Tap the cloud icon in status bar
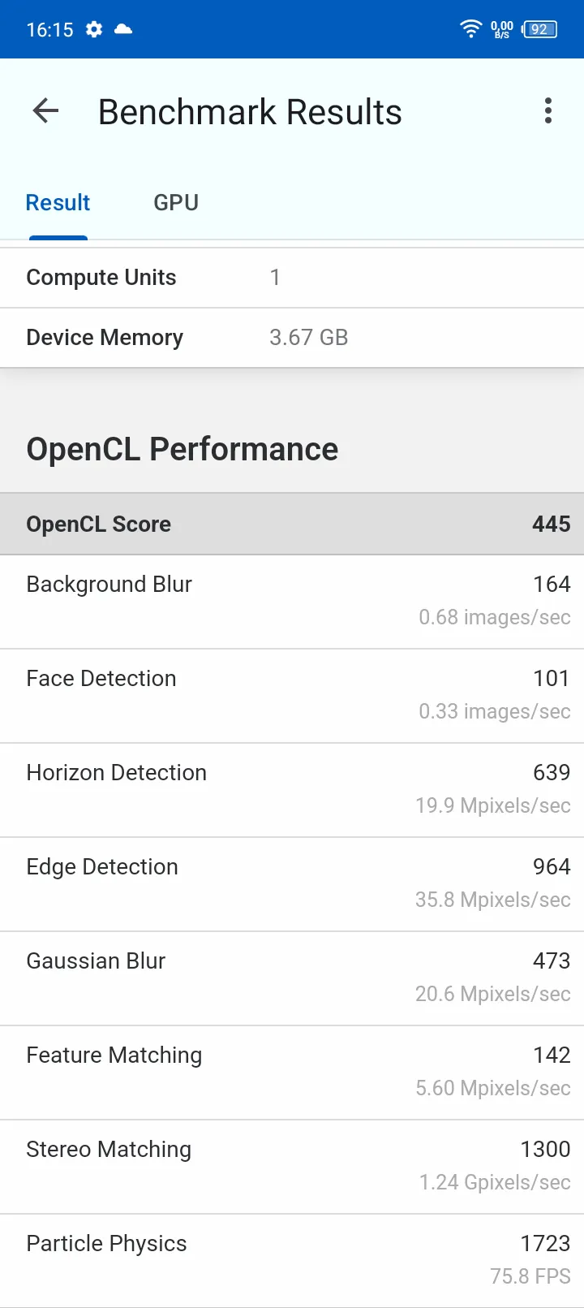Image resolution: width=584 pixels, height=1308 pixels. 123,29
